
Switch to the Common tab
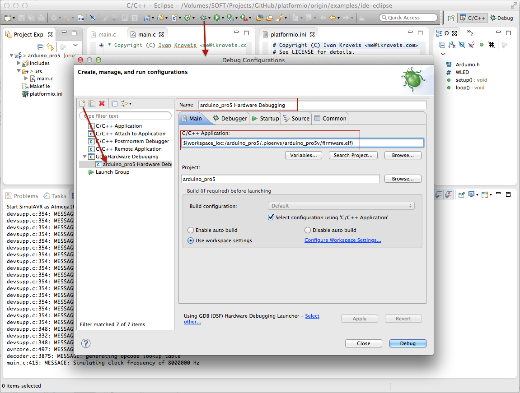click(330, 119)
